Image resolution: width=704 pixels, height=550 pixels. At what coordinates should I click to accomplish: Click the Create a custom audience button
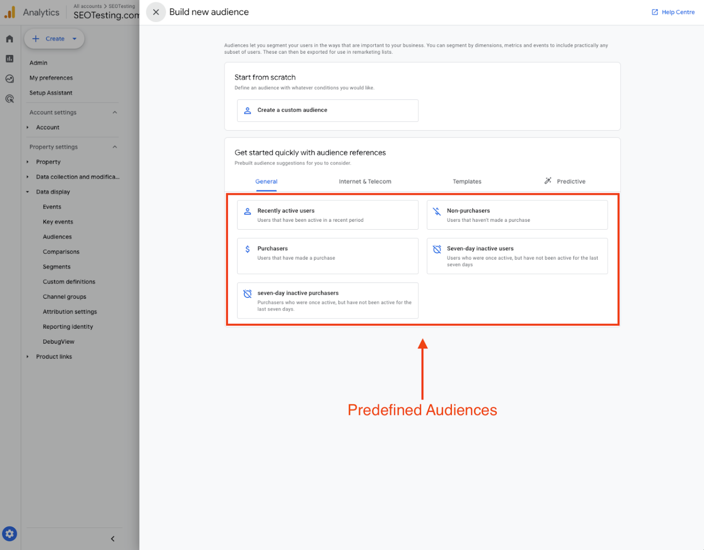pos(327,110)
